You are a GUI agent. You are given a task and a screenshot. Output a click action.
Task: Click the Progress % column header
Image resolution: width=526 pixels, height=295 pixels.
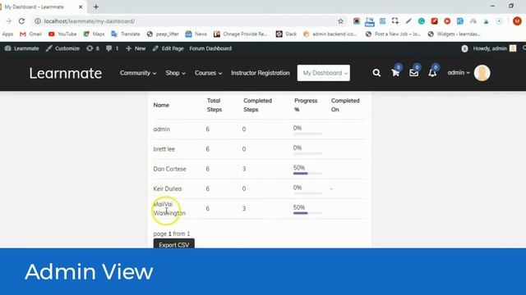point(306,105)
